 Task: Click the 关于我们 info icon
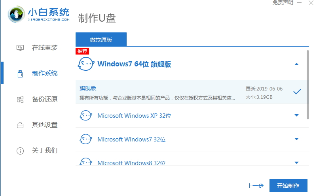tap(20, 151)
